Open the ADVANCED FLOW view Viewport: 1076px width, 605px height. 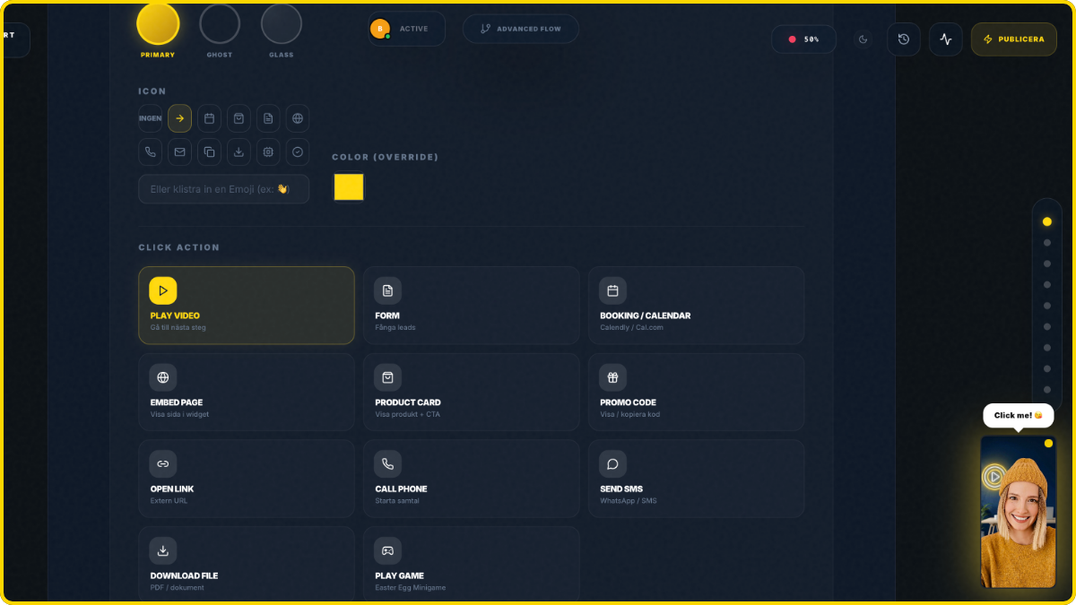click(520, 29)
